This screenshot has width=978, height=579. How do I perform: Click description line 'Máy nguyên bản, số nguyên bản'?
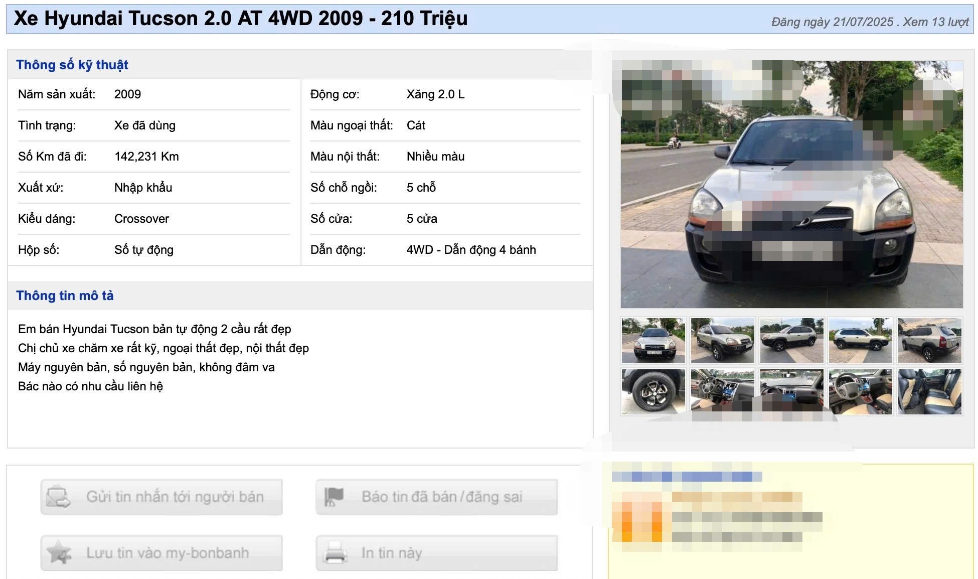(x=146, y=367)
